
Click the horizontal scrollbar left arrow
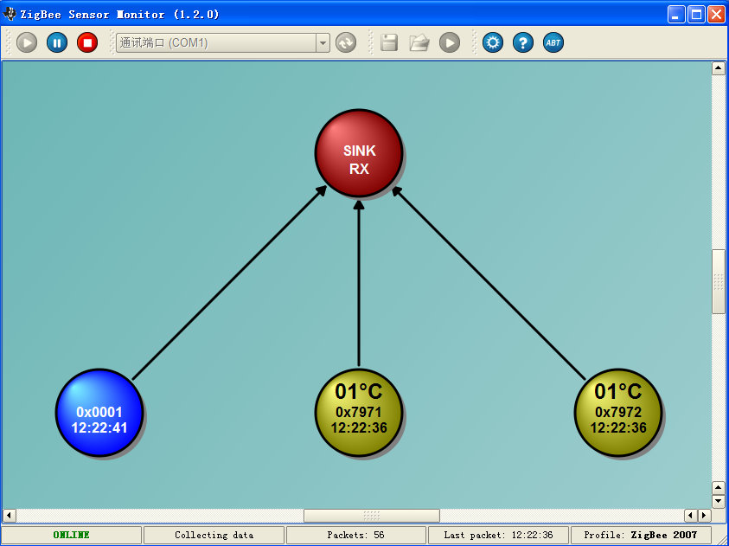[x=9, y=516]
